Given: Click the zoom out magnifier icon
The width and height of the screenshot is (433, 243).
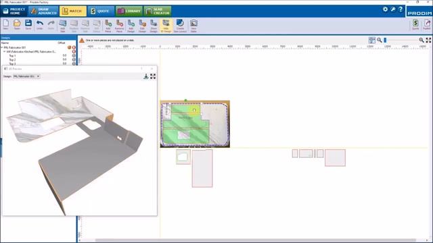Looking at the screenshot, I should [380, 40].
